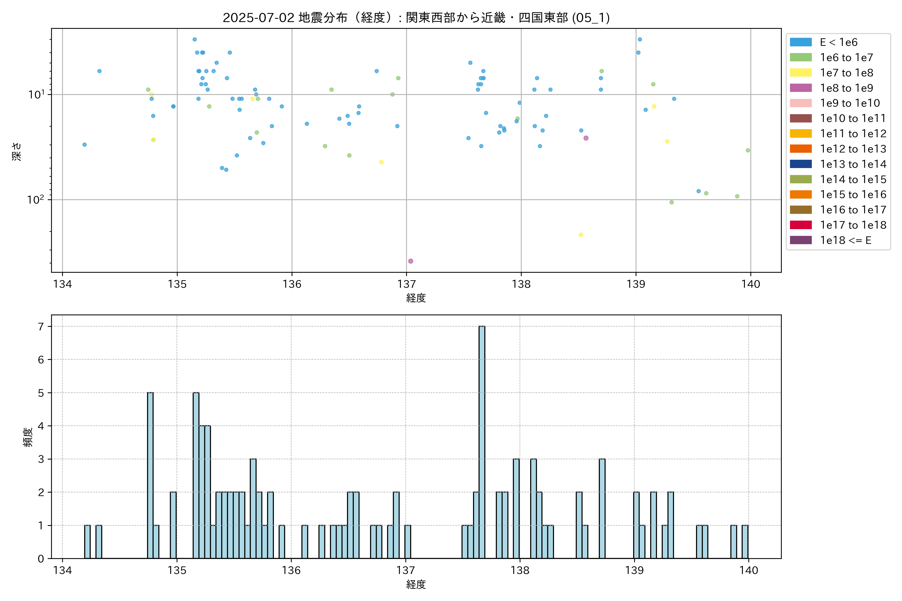Screen dimensions: 902x601
Task: Click the '1e11 to 1e12' legend label
Action: coord(853,134)
